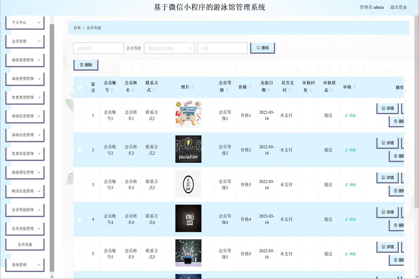Viewport: 419px width, 279px height.
Task: Click the document icon on row 2's 详情 button
Action: (383, 143)
